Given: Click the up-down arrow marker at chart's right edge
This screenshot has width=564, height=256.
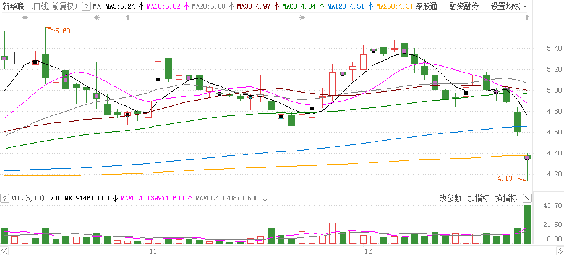Looking at the screenshot, I should coord(528,17).
